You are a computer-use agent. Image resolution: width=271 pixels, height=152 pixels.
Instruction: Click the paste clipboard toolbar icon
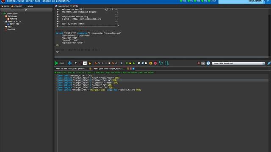pos(109,63)
